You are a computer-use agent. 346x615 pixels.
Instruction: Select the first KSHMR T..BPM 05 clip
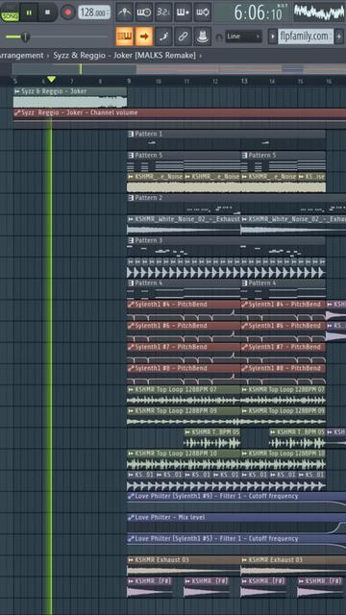click(211, 438)
